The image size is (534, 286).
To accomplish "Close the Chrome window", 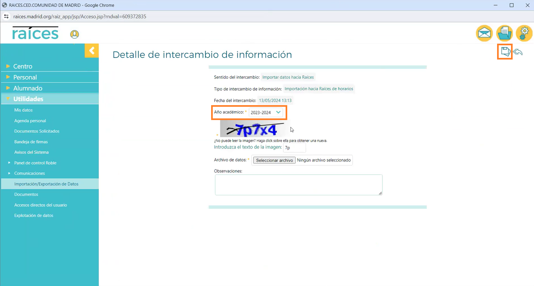I will 527,5.
